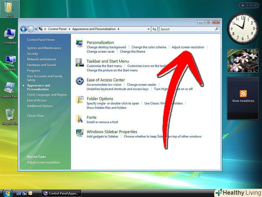Click the third Quick Launch icon
The height and width of the screenshot is (197, 262).
[30, 193]
